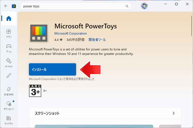Open Microsoft Corporation publisher link
The image size is (193, 128).
point(71,34)
